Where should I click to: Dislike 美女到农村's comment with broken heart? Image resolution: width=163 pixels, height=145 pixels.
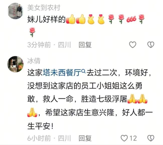pyautogui.click(x=151, y=45)
